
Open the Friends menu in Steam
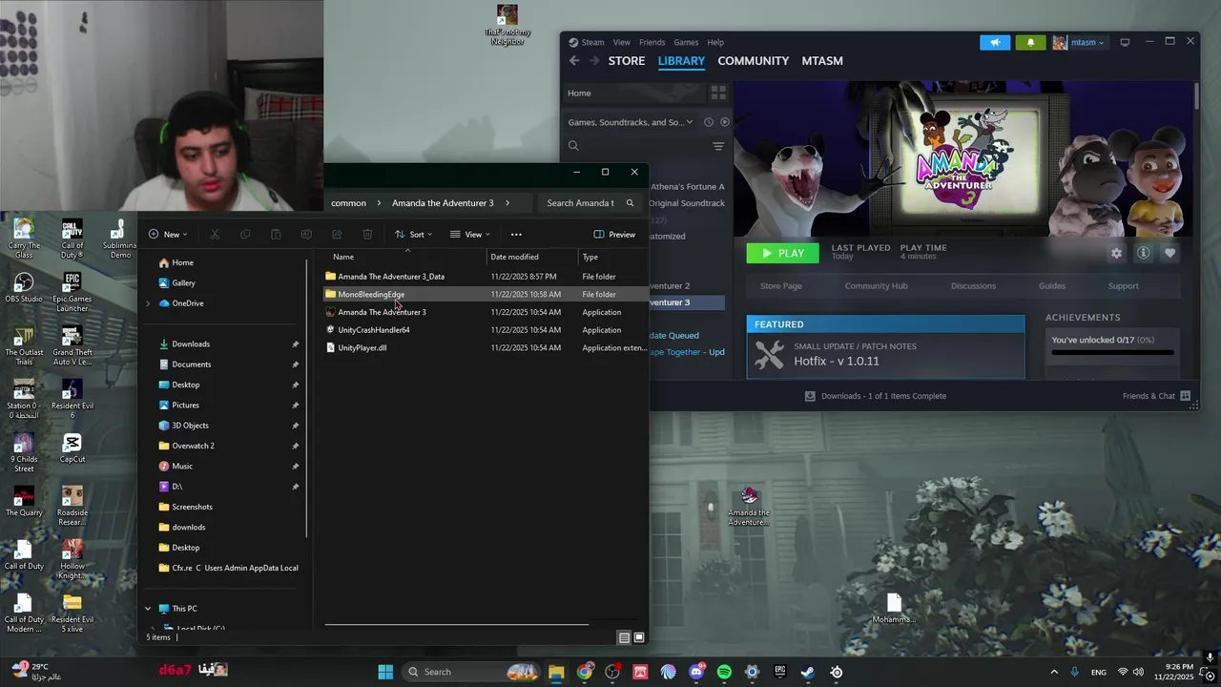pyautogui.click(x=652, y=42)
